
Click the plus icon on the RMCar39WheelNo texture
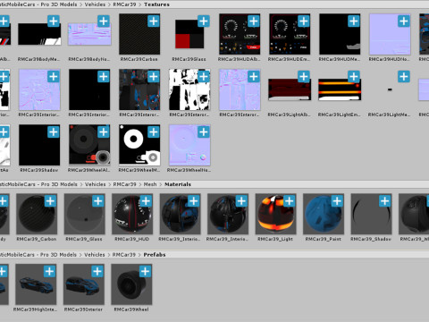click(204, 132)
